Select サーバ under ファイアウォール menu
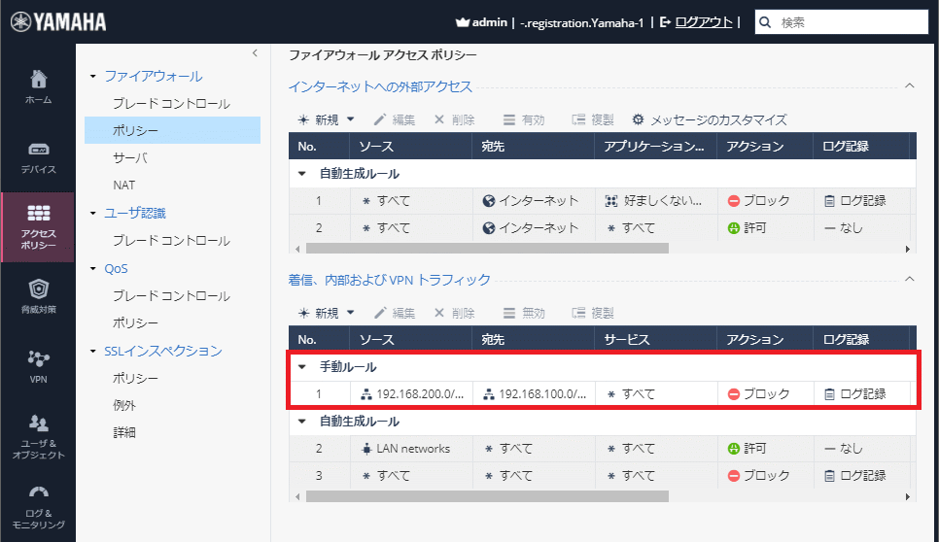The image size is (939, 542). coord(130,157)
